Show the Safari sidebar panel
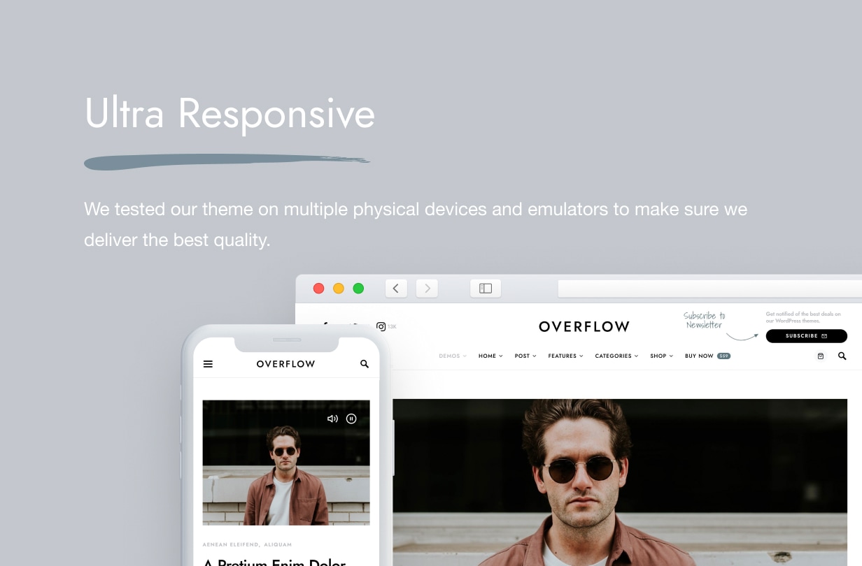This screenshot has width=862, height=566. [x=486, y=288]
